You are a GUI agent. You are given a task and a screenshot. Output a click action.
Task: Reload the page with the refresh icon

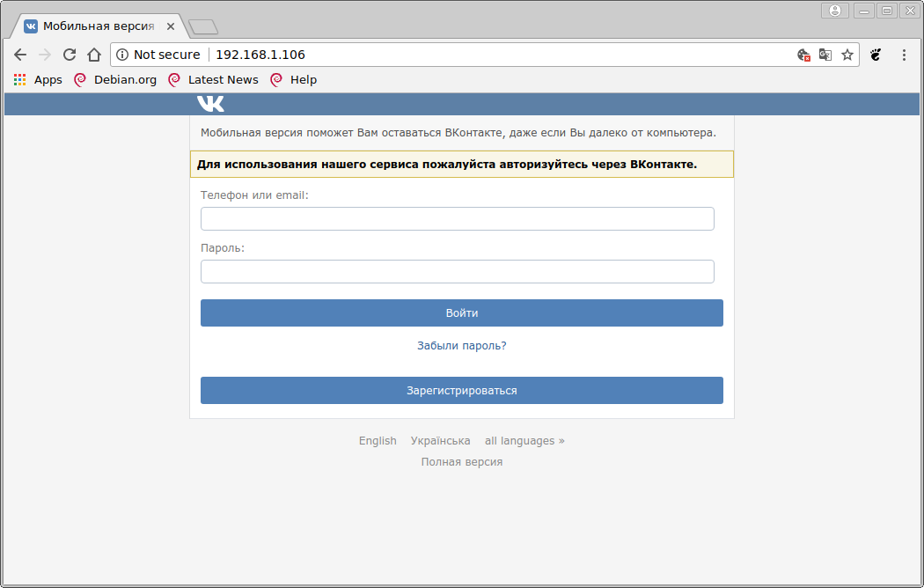pyautogui.click(x=70, y=55)
